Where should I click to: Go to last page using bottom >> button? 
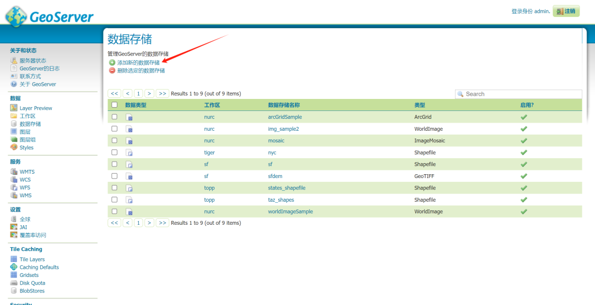click(163, 223)
